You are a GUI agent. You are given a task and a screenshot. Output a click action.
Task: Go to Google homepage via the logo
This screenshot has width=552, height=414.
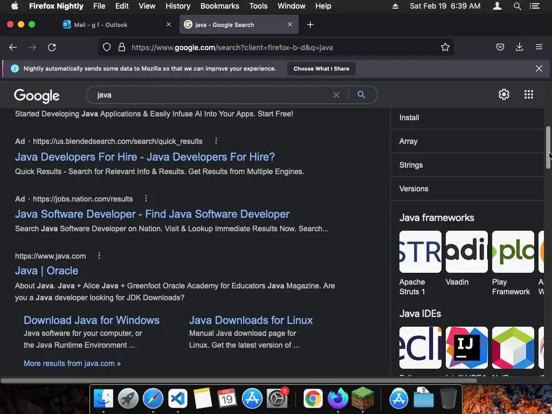point(37,95)
